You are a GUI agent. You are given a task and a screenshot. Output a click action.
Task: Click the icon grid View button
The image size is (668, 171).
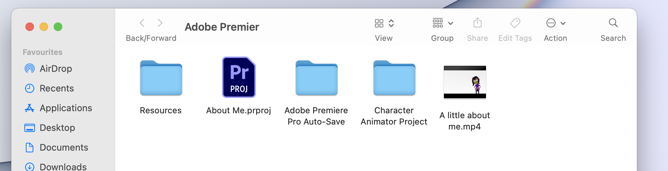pos(379,23)
